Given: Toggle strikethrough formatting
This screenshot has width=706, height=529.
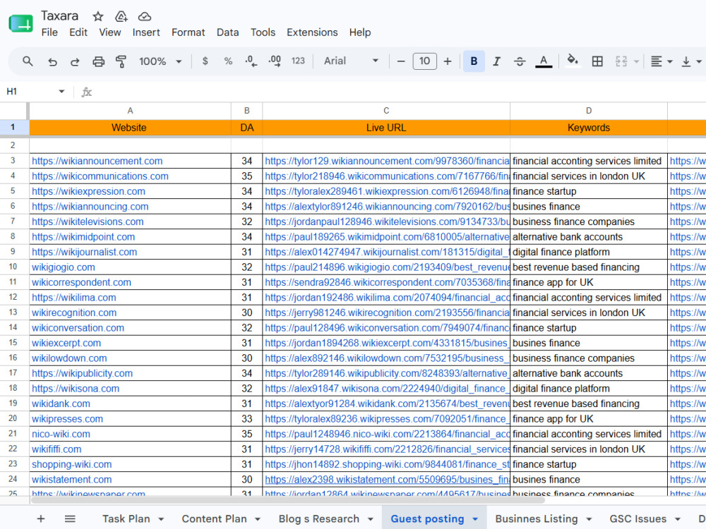Looking at the screenshot, I should (520, 61).
